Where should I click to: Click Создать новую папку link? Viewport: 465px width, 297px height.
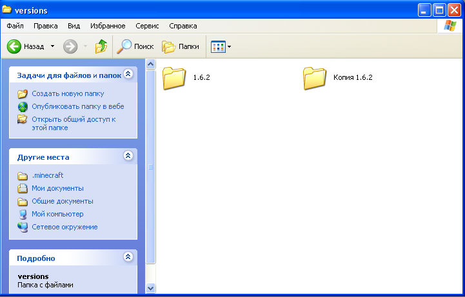pyautogui.click(x=68, y=93)
